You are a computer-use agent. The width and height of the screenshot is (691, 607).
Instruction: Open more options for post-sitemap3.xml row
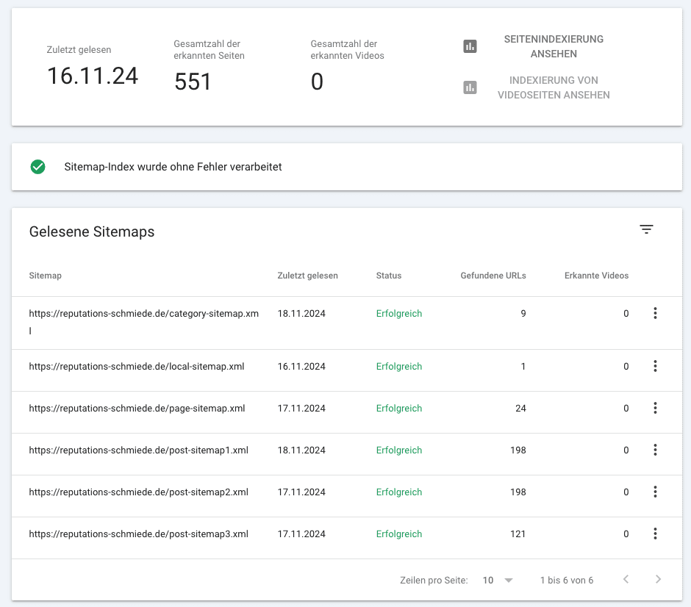pyautogui.click(x=655, y=534)
